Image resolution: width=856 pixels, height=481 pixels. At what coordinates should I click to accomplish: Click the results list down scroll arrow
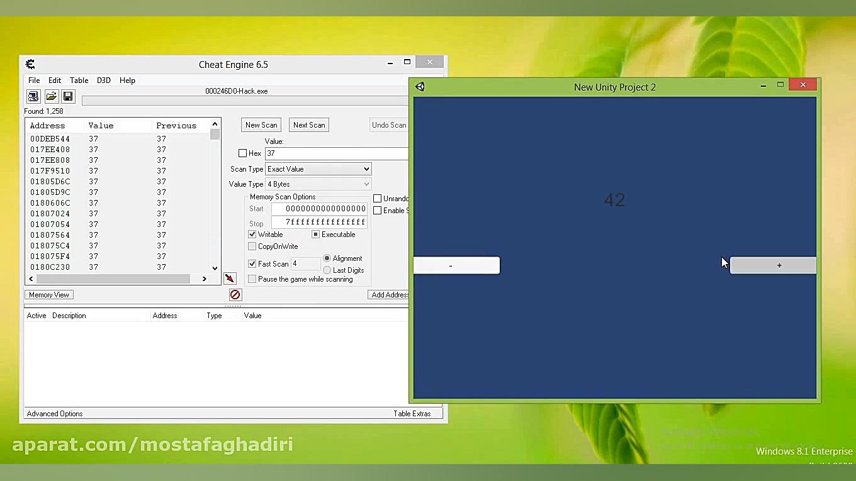pos(215,268)
